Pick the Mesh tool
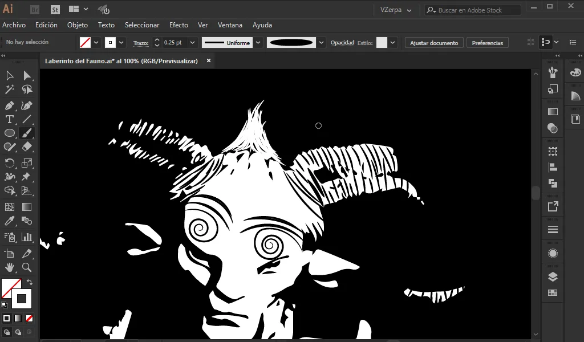This screenshot has height=342, width=584. click(x=10, y=207)
